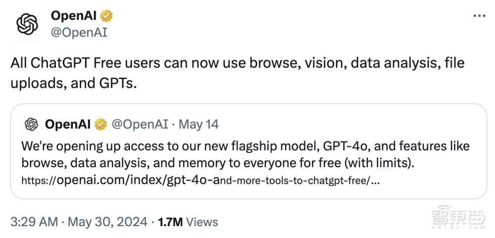The height and width of the screenshot is (238, 495).
Task: Open the 3:29 AM May 30, 2024 timestamp
Action: click(79, 222)
